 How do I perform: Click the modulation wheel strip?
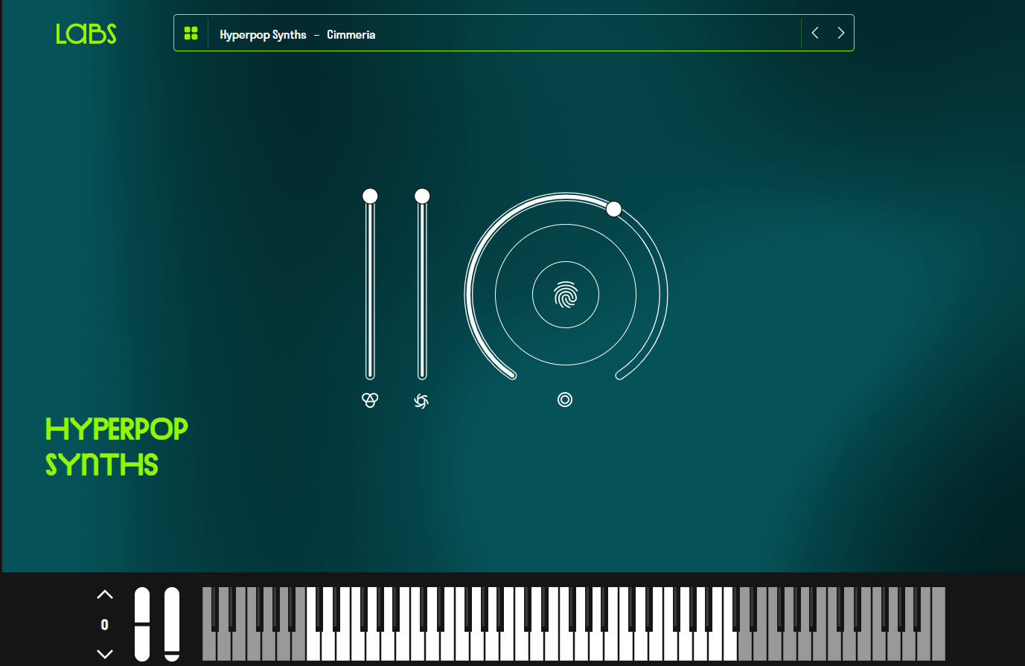[x=172, y=624]
